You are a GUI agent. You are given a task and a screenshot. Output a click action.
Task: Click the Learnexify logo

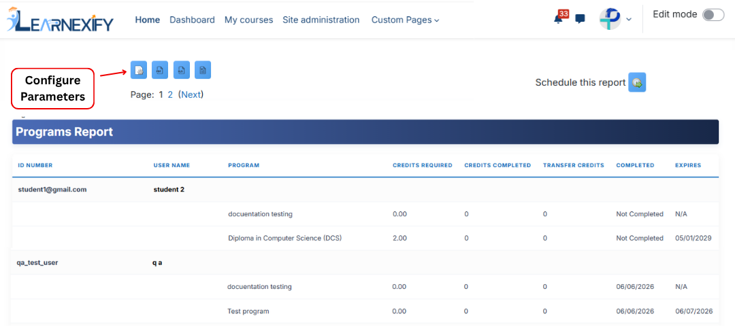coord(59,19)
